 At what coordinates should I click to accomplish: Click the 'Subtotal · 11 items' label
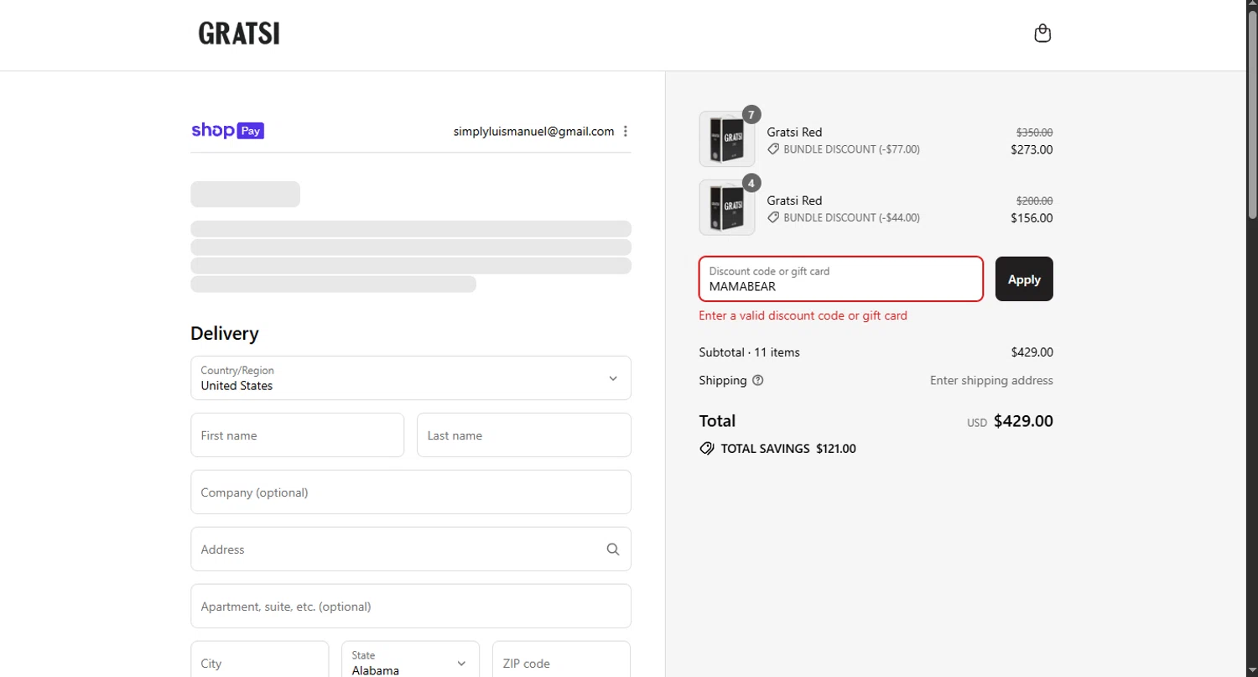click(x=750, y=352)
